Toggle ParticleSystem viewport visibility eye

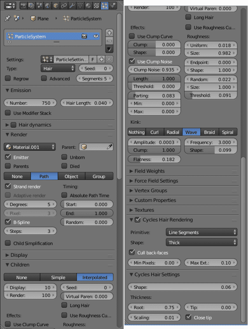[x=96, y=36]
